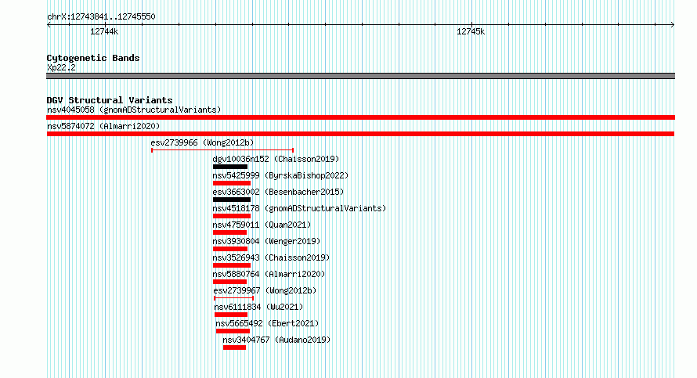Open variant nsv4518178 (gnomADStructuralVariants) label

coord(299,208)
